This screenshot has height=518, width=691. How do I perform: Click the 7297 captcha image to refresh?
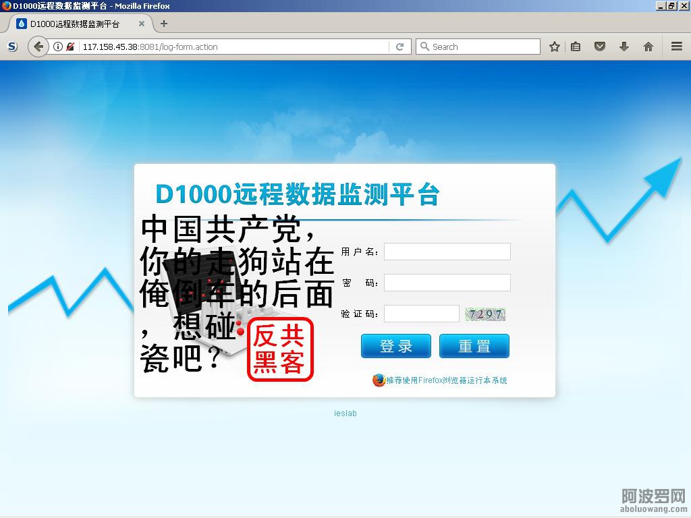click(485, 314)
